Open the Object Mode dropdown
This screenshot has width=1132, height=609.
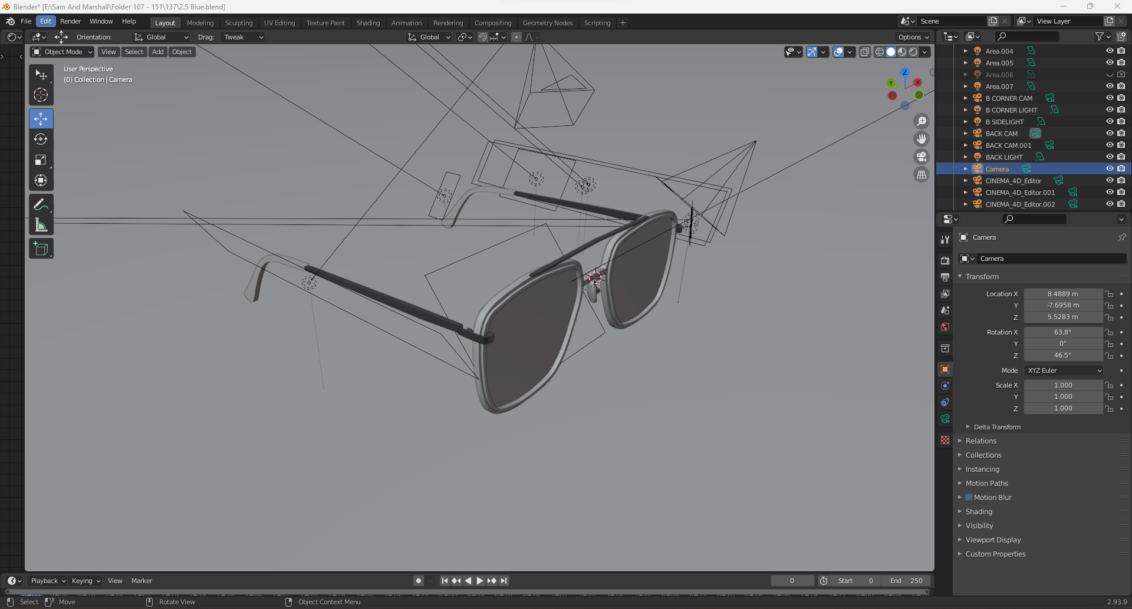pos(62,52)
